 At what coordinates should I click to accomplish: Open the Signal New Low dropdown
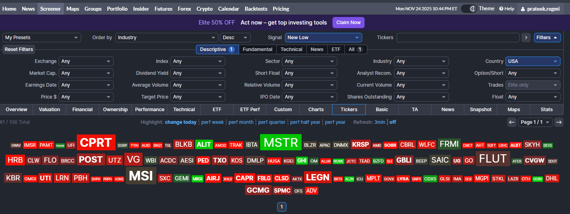323,38
